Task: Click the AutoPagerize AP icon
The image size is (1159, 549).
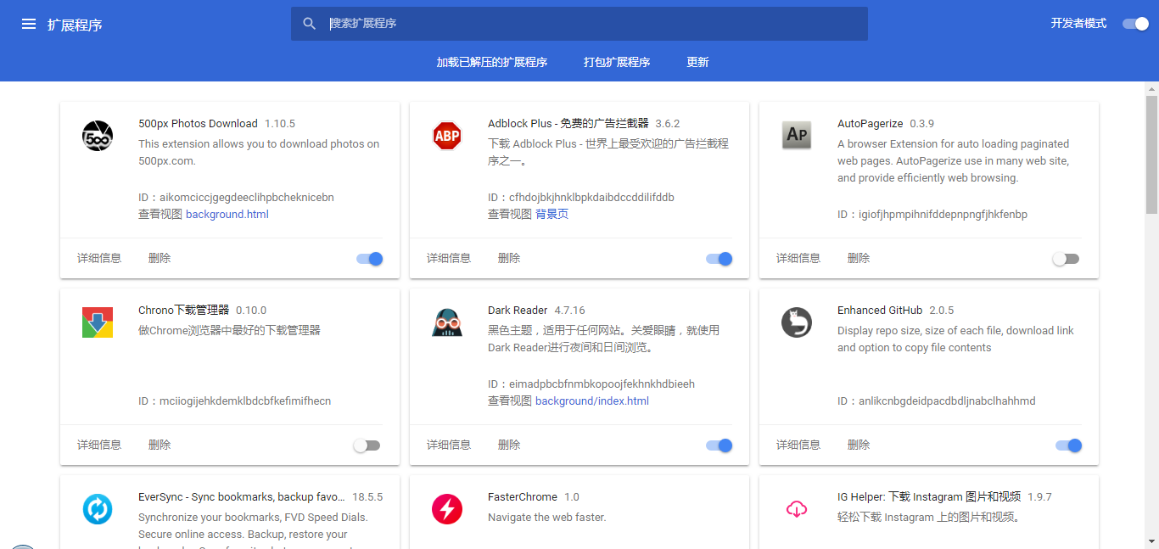Action: [797, 136]
